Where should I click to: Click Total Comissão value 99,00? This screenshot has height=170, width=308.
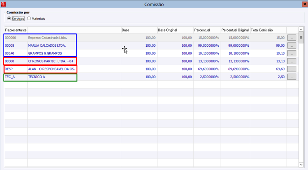[280, 46]
